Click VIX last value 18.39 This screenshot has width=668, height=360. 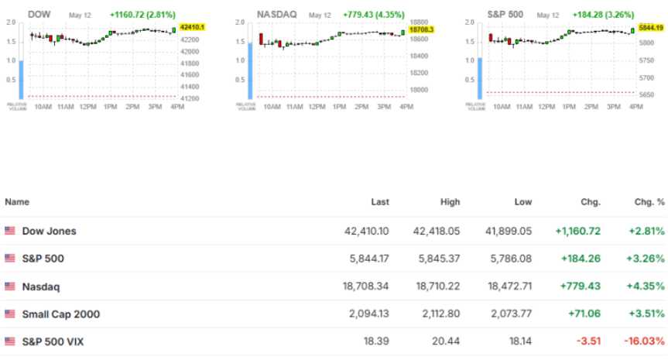coord(376,341)
